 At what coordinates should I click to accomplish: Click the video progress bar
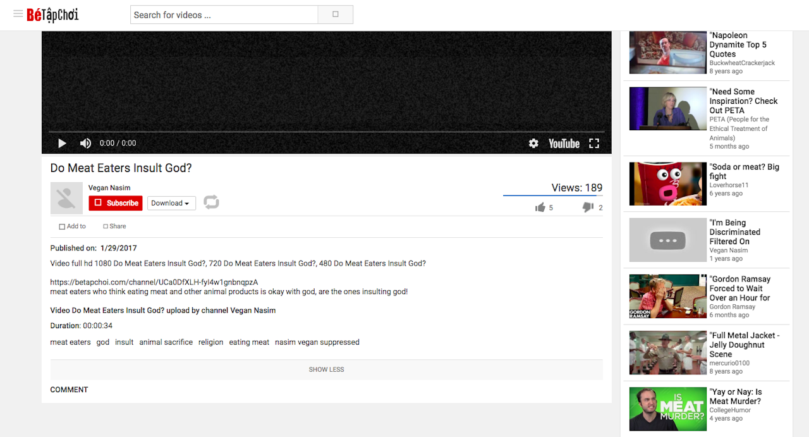[326, 132]
